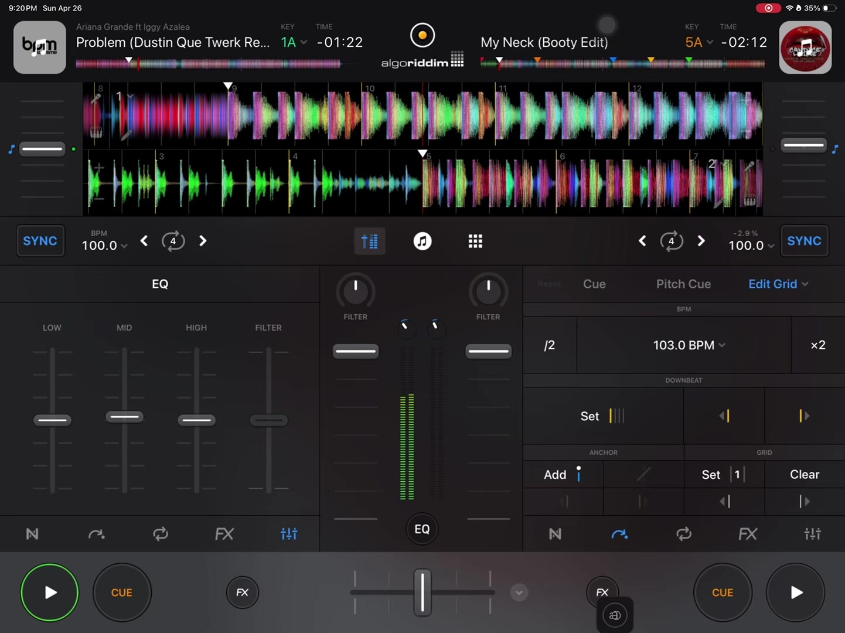Click the MID EQ slider handle

coord(124,417)
